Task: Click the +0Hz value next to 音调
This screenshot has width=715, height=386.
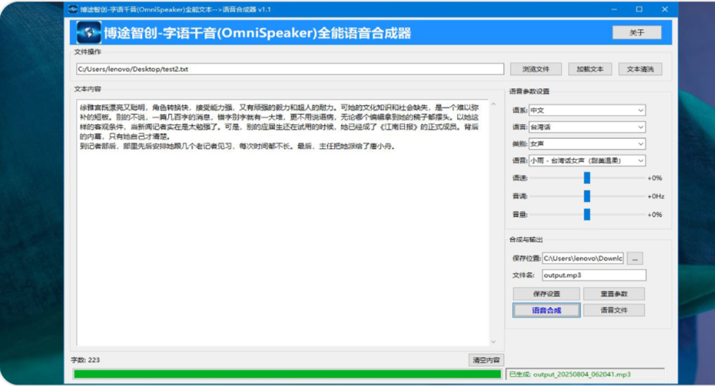Action: (656, 196)
